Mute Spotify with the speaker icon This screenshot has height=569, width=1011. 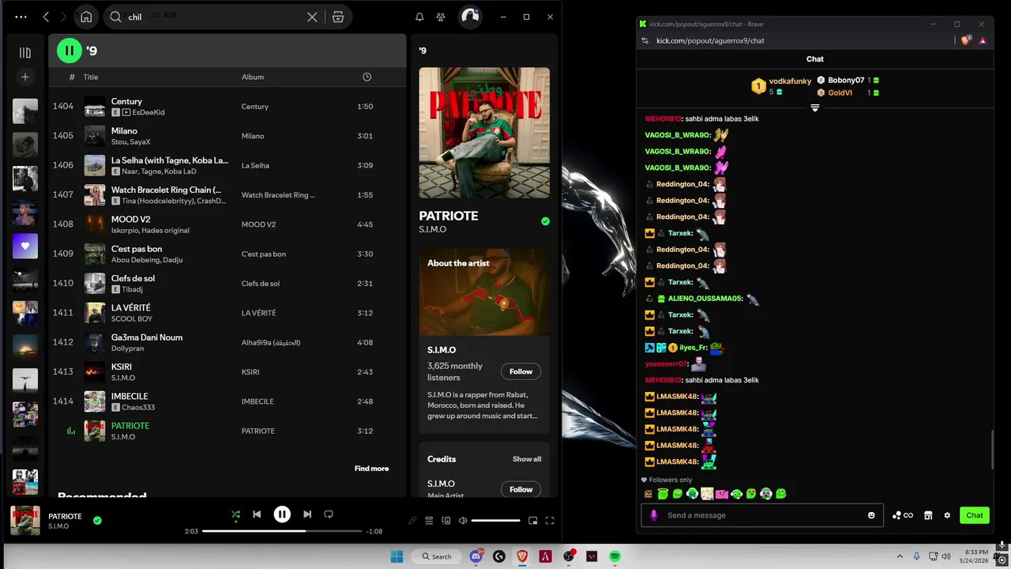(463, 520)
